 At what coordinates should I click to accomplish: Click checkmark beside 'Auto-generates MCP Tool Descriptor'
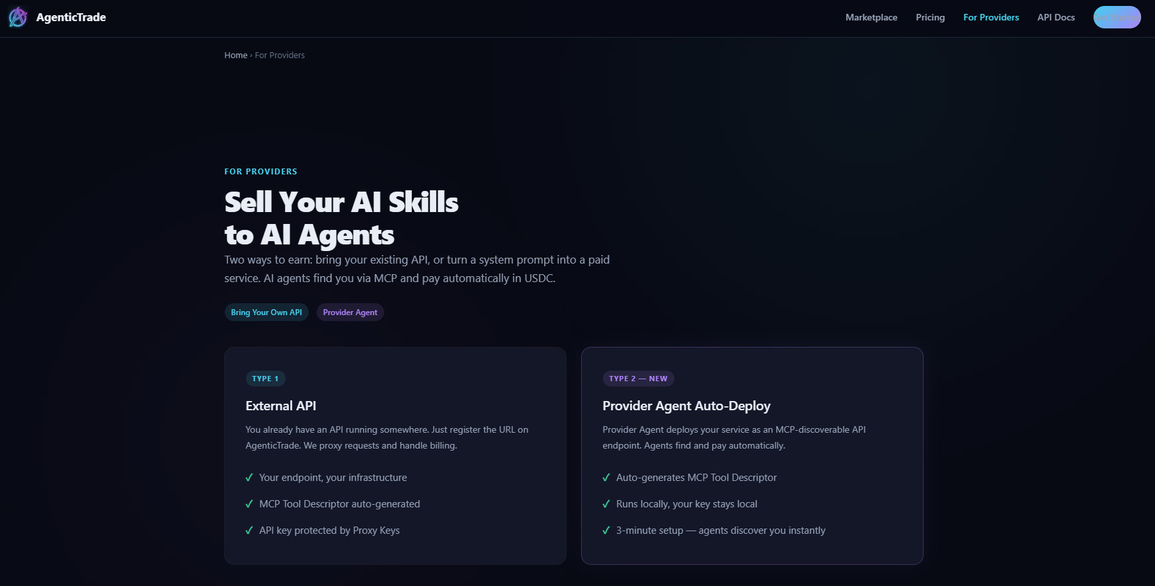pyautogui.click(x=606, y=478)
